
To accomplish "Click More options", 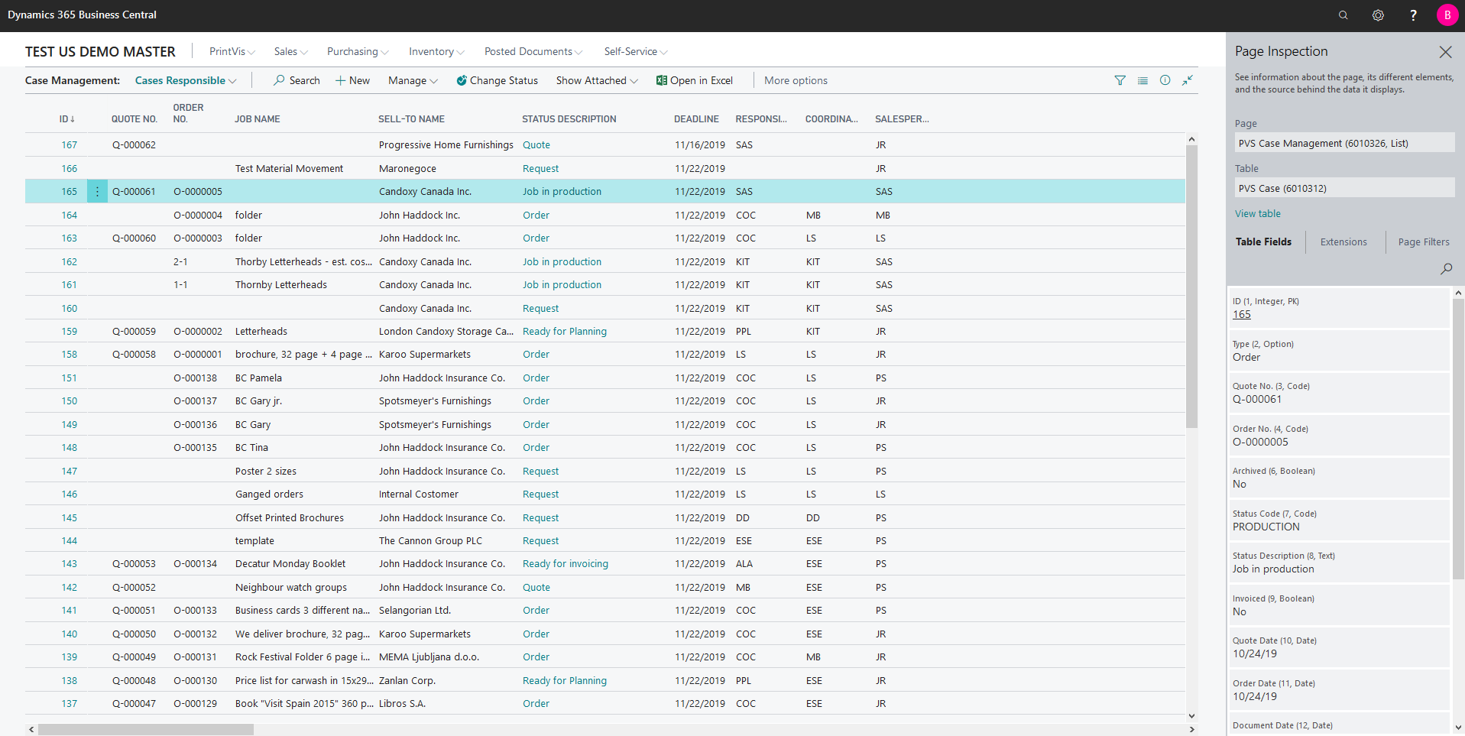I will click(x=796, y=80).
